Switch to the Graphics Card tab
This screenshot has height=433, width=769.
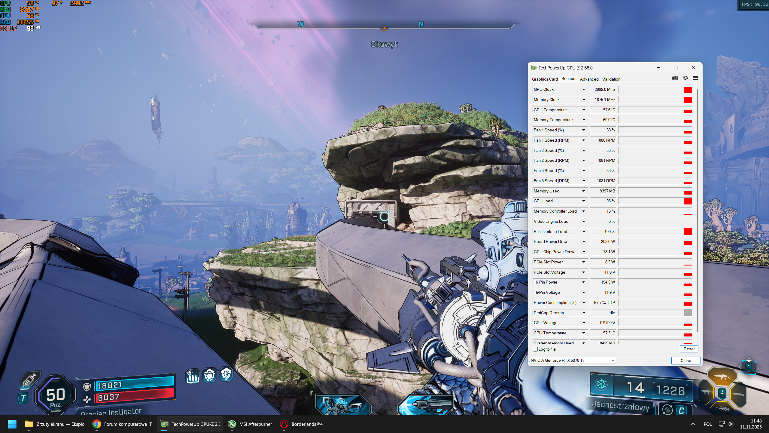pos(545,79)
